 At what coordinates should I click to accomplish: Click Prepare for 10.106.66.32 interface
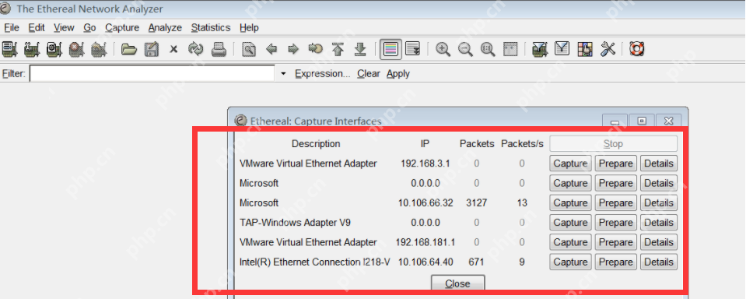coord(615,202)
